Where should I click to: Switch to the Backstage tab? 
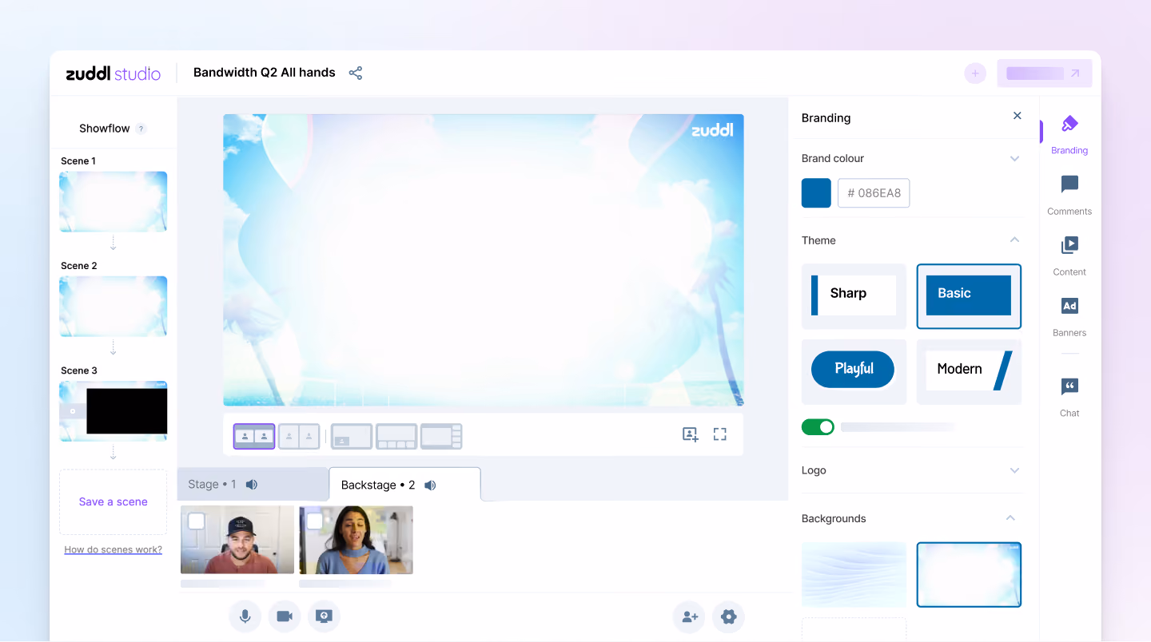404,485
